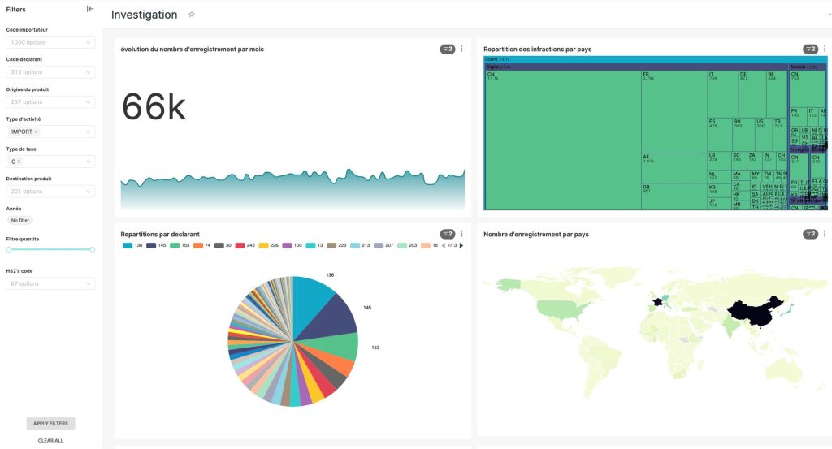Click the ES 429 treemap cell
This screenshot has width=832, height=449.
[720, 135]
